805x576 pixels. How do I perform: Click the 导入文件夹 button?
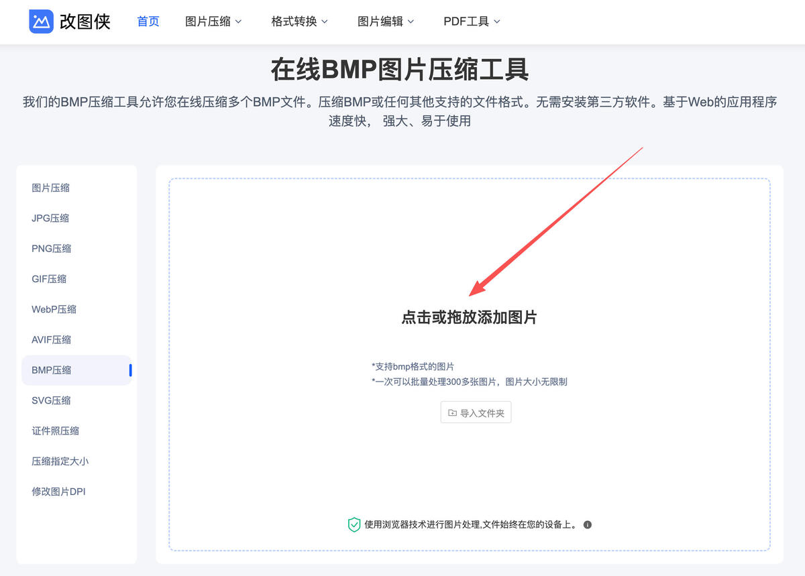[476, 413]
